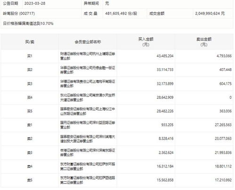
Task: Click the 成交金额 label
Action: pyautogui.click(x=157, y=13)
